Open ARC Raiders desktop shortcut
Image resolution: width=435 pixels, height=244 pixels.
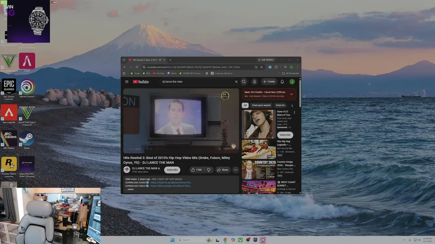9,140
